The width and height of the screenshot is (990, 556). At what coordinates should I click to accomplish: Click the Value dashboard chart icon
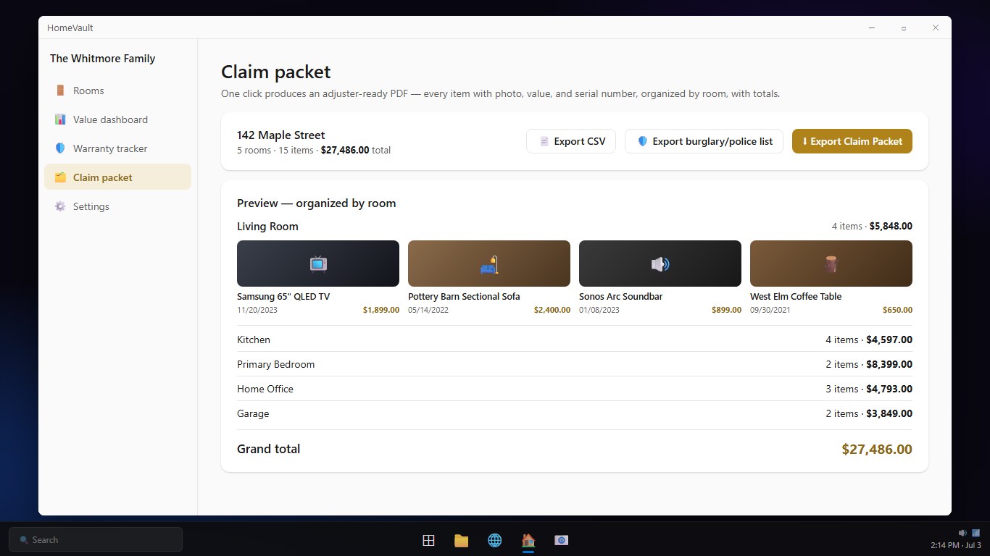pyautogui.click(x=60, y=119)
